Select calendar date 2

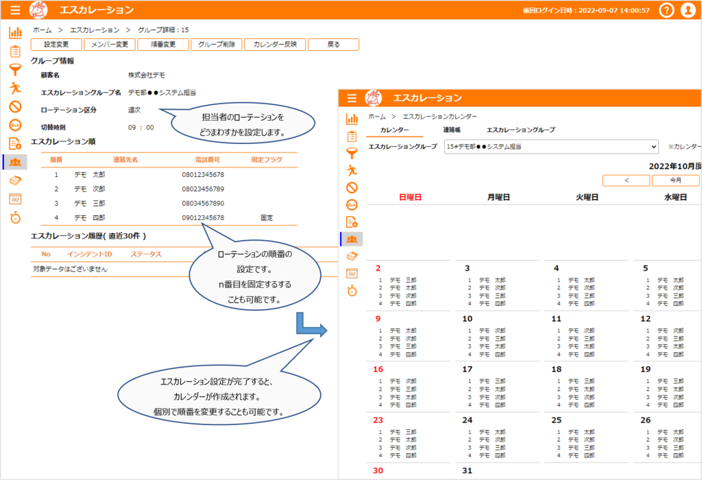pos(378,268)
